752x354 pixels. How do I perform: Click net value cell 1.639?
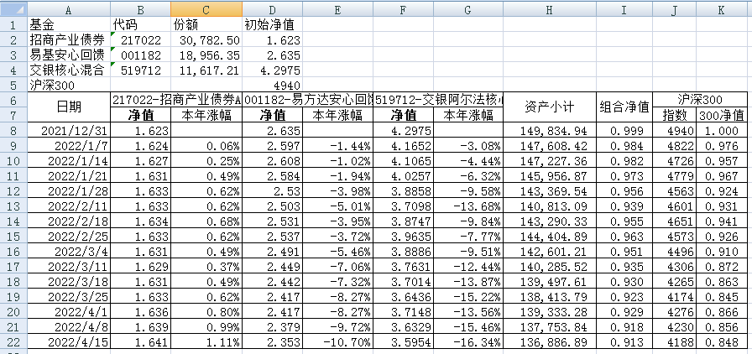[140, 328]
